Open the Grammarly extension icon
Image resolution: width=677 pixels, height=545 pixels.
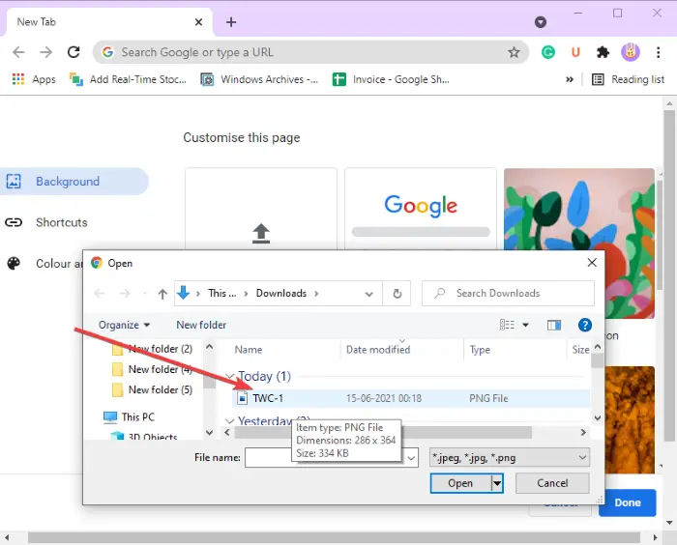tap(548, 52)
